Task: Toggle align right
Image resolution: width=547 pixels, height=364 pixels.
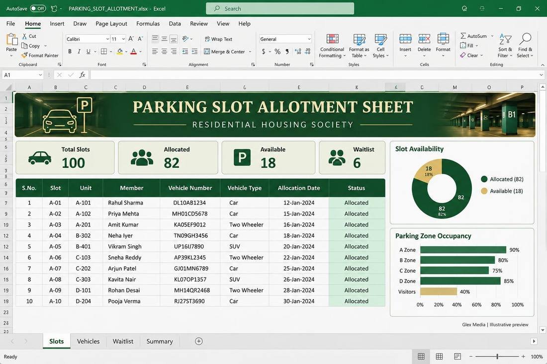Action: pos(174,52)
